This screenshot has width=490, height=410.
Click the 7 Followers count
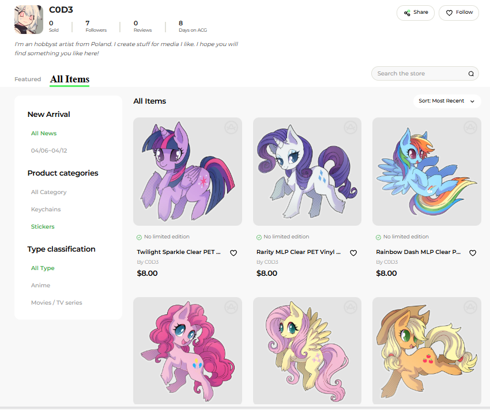tap(96, 26)
